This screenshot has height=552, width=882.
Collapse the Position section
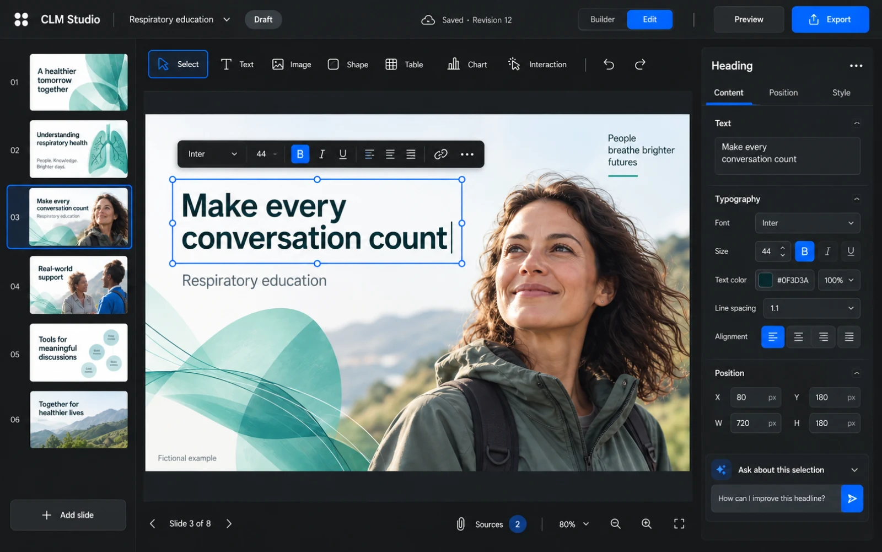tap(857, 373)
